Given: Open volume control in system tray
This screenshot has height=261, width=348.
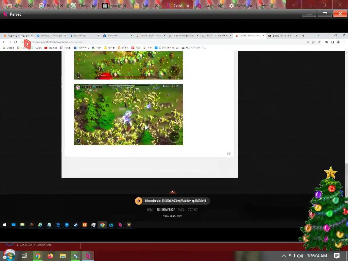Looking at the screenshot, I should coord(300,256).
